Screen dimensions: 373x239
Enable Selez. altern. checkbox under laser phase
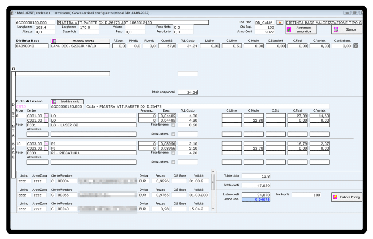[x=173, y=134]
